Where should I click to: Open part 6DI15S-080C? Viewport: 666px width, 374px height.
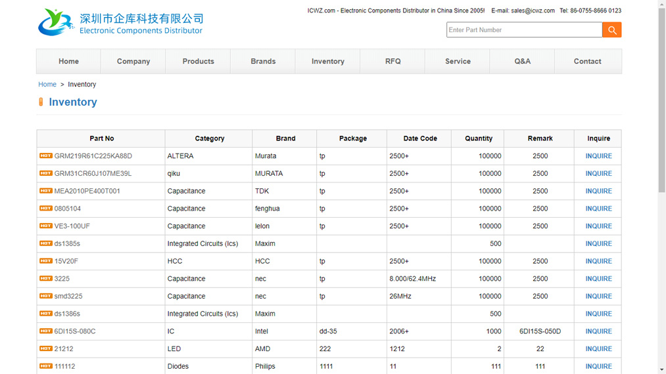[x=75, y=331]
